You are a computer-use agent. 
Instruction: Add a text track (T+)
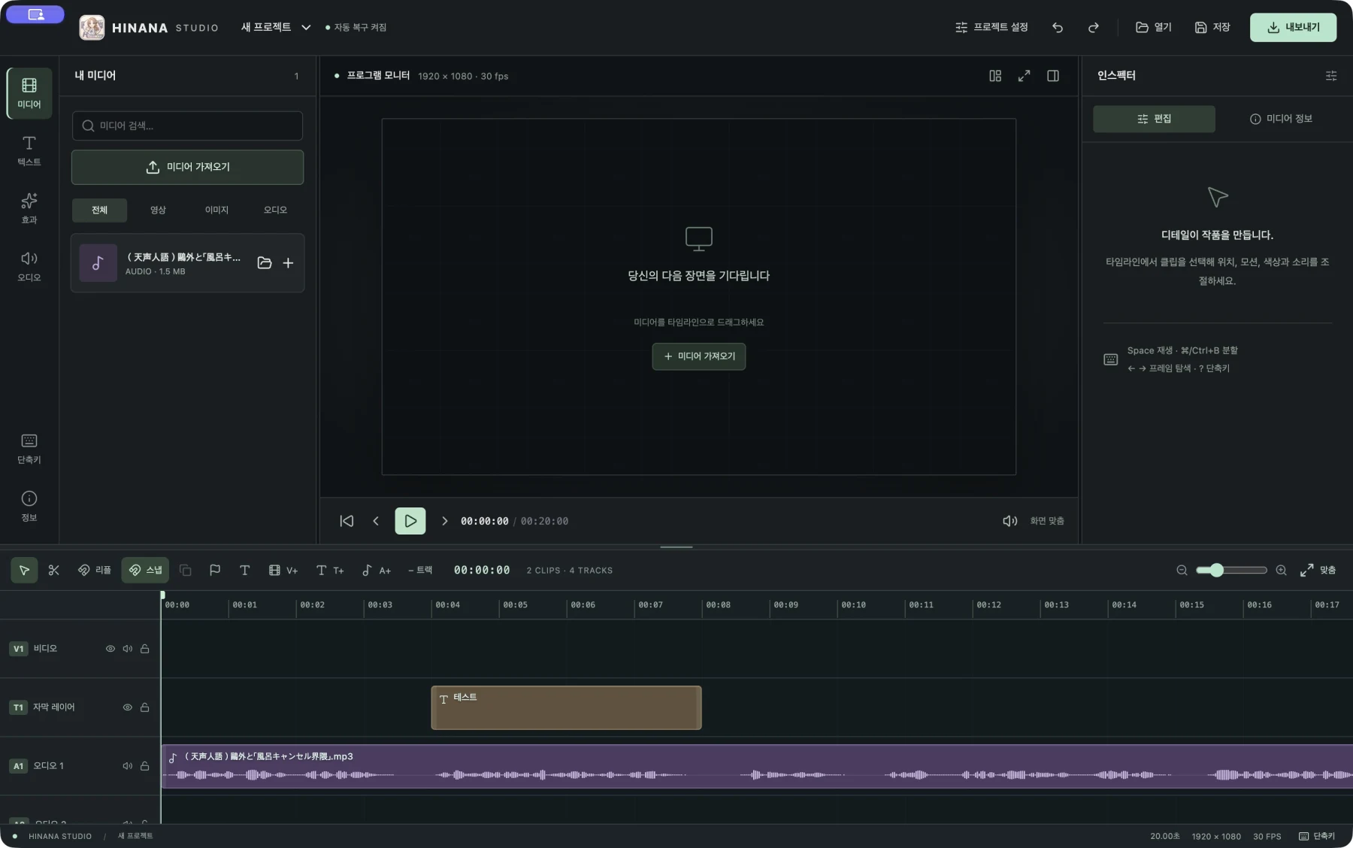pos(330,570)
